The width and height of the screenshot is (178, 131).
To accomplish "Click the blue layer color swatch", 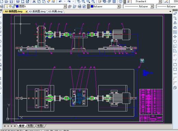I will point(17,7).
